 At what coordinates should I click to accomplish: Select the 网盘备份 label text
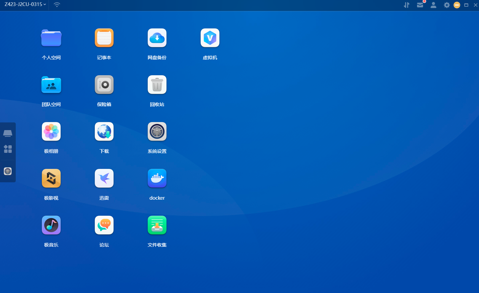(x=157, y=58)
